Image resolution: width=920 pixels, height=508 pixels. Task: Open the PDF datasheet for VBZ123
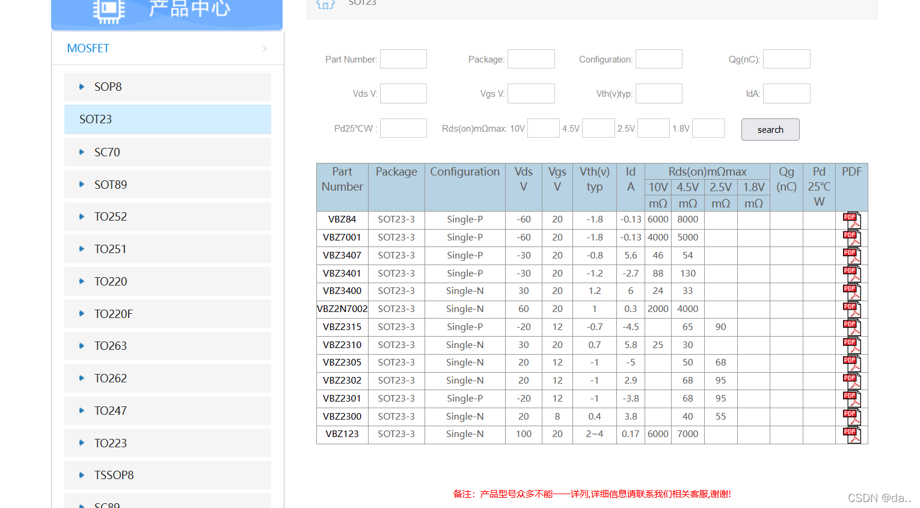851,434
